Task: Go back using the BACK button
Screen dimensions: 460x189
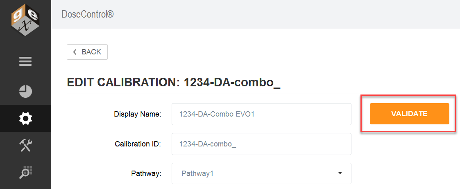Action: click(x=87, y=52)
